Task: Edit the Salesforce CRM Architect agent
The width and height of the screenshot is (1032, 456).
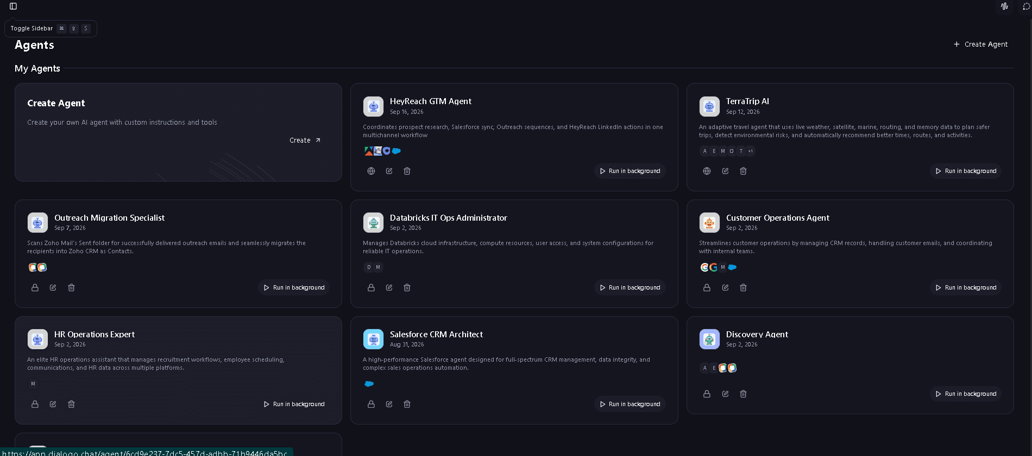Action: [x=389, y=404]
